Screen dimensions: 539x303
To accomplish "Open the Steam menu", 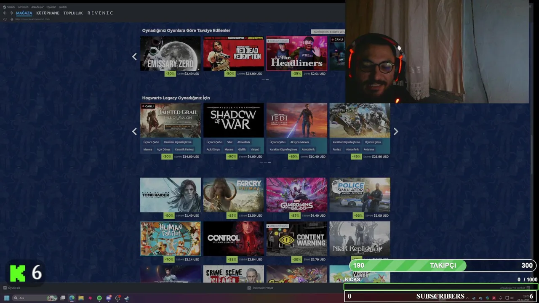I will click(x=9, y=7).
